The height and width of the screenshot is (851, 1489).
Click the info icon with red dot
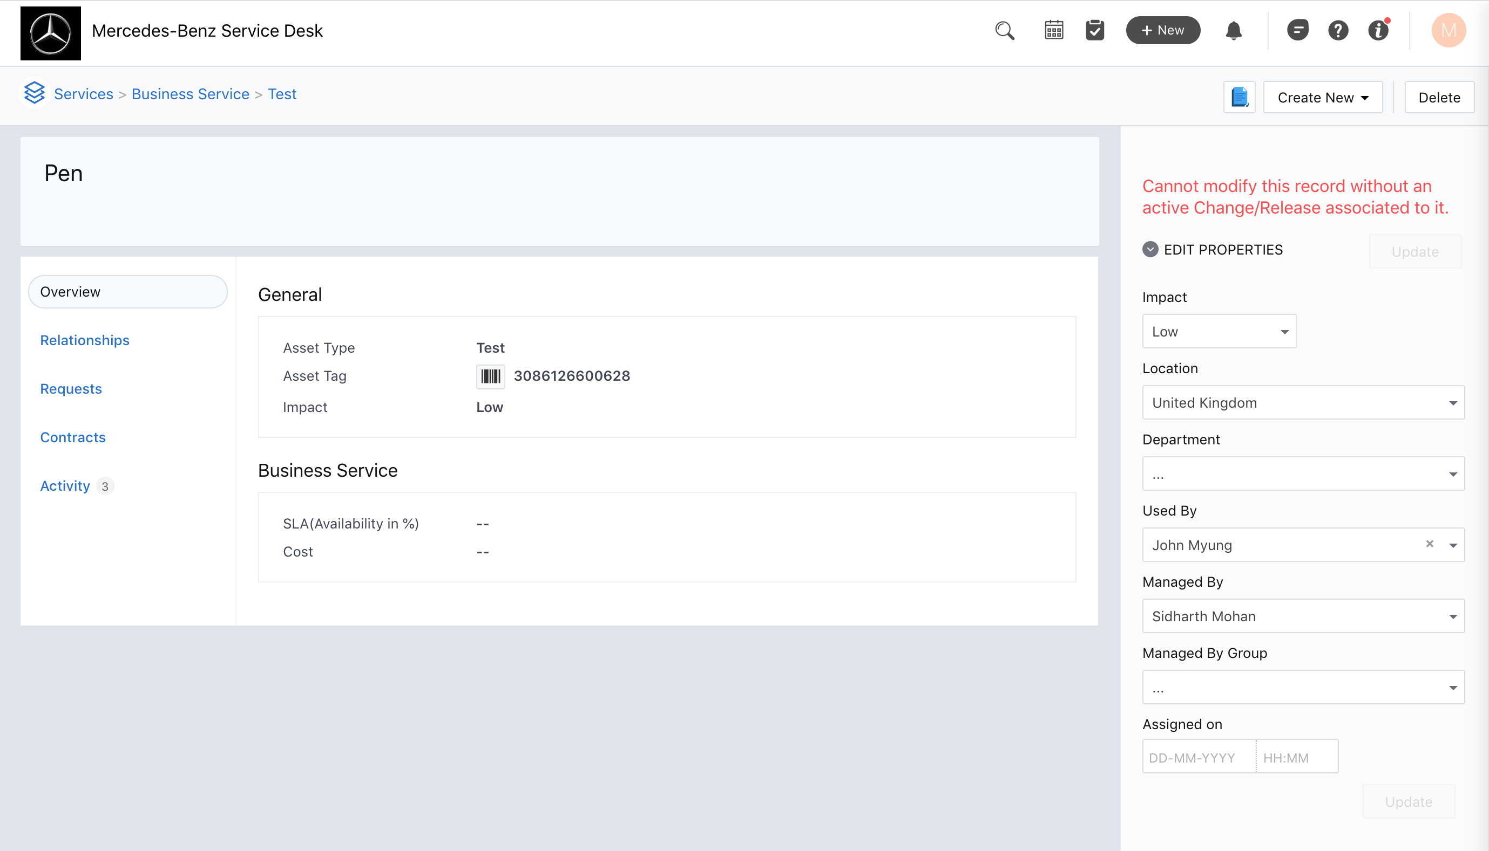pyautogui.click(x=1378, y=30)
